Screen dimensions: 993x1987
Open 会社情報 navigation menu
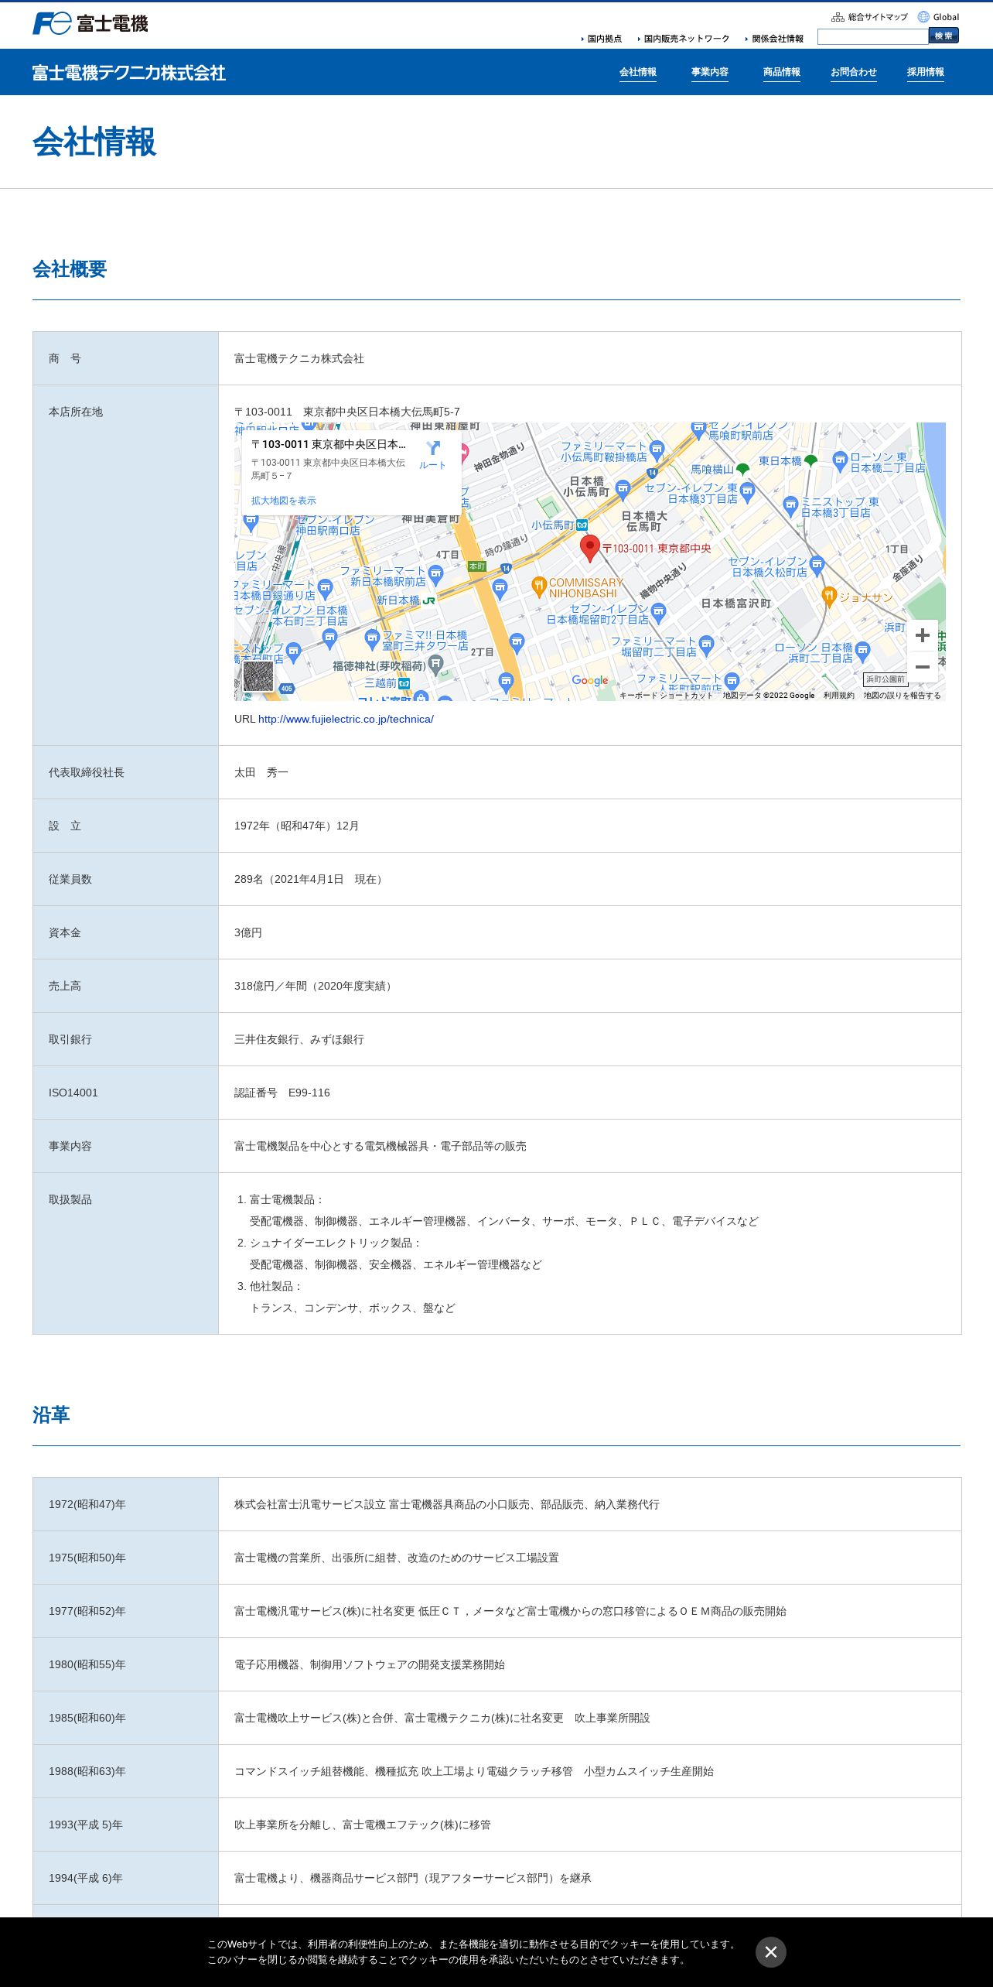coord(638,72)
